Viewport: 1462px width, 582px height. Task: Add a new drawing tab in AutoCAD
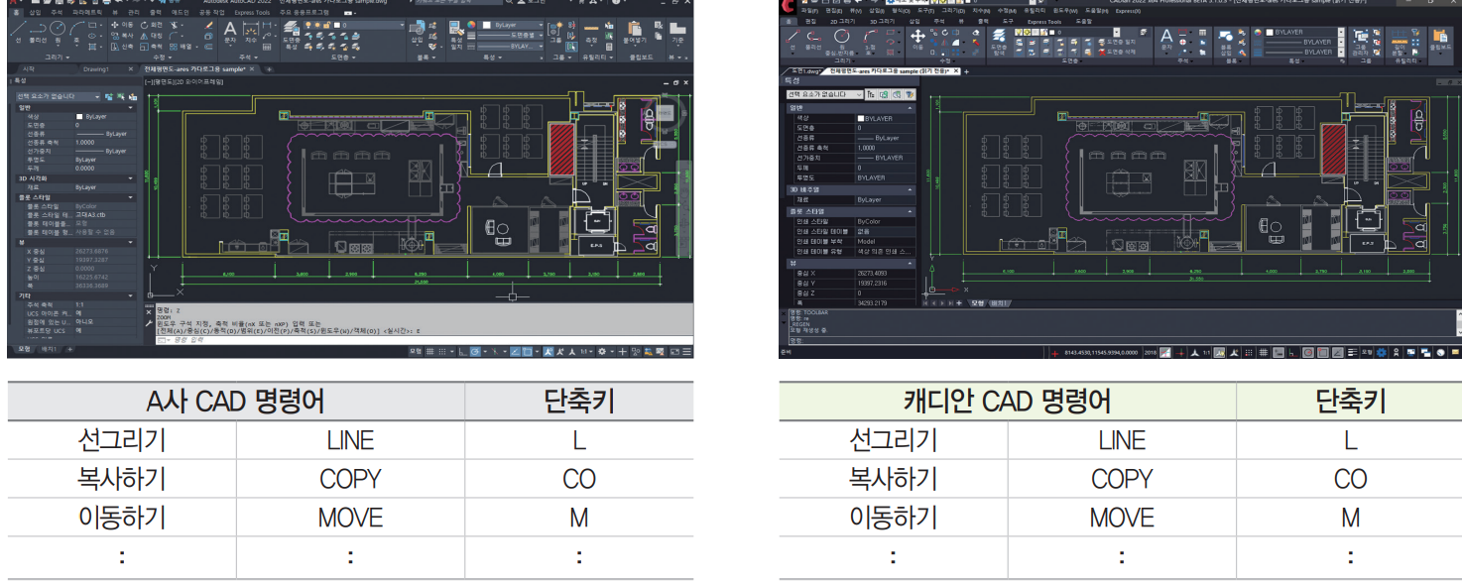tap(269, 69)
